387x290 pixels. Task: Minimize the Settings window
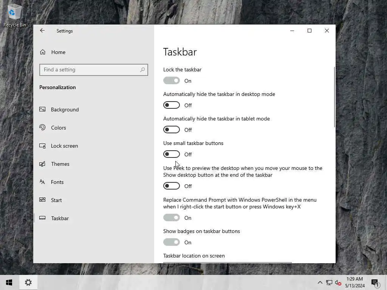292,31
